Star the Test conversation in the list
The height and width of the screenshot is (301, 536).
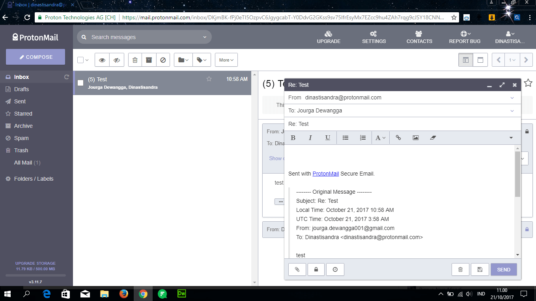(x=209, y=79)
